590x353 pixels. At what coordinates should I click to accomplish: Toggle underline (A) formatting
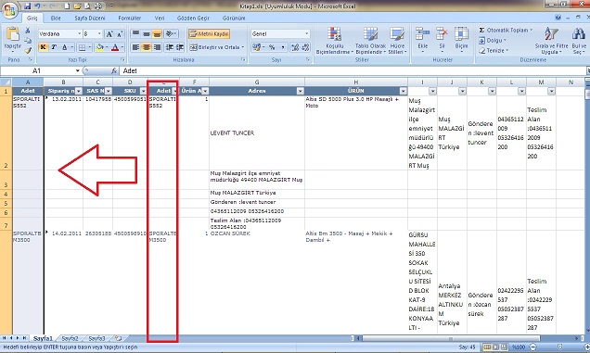click(x=64, y=47)
